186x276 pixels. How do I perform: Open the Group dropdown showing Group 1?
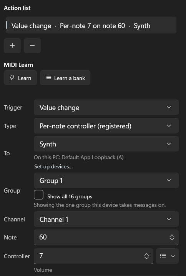click(106, 180)
